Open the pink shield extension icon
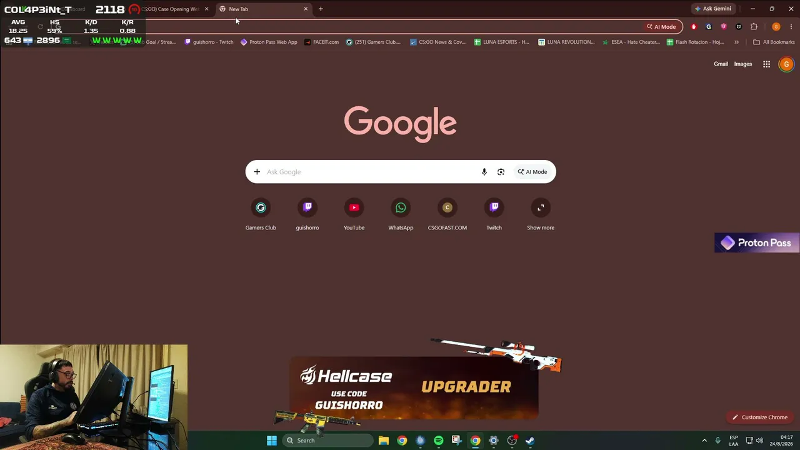800x450 pixels. click(724, 27)
